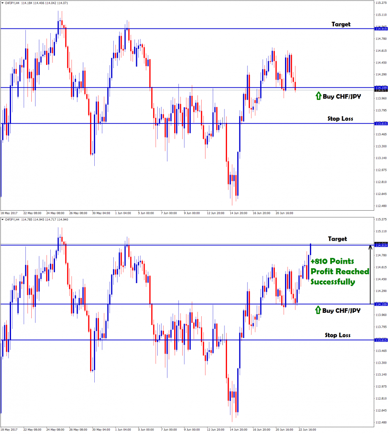Click '18 May 2017' on the top chart time axis
The height and width of the screenshot is (434, 389).
click(9, 213)
